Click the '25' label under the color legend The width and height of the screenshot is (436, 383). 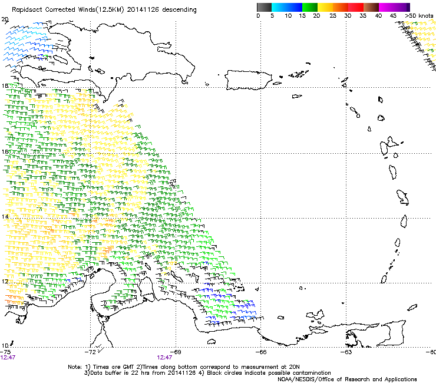pyautogui.click(x=333, y=16)
